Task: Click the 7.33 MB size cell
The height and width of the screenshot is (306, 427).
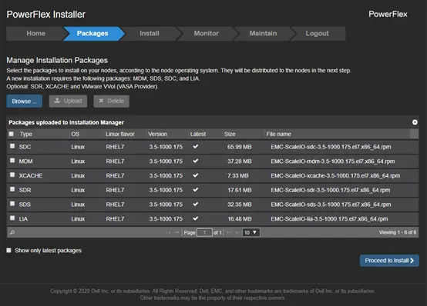Action: [237, 176]
